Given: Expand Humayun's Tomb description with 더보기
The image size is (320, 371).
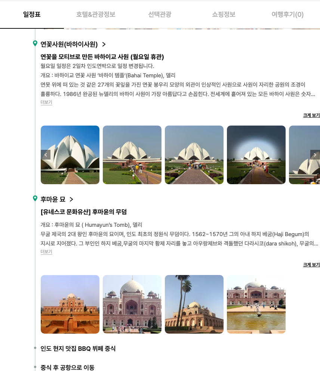Looking at the screenshot, I should pos(46,252).
